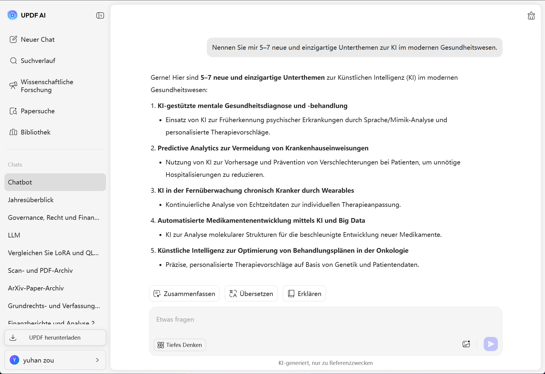Click the yuhan zou avatar icon
The height and width of the screenshot is (374, 545).
coord(14,360)
